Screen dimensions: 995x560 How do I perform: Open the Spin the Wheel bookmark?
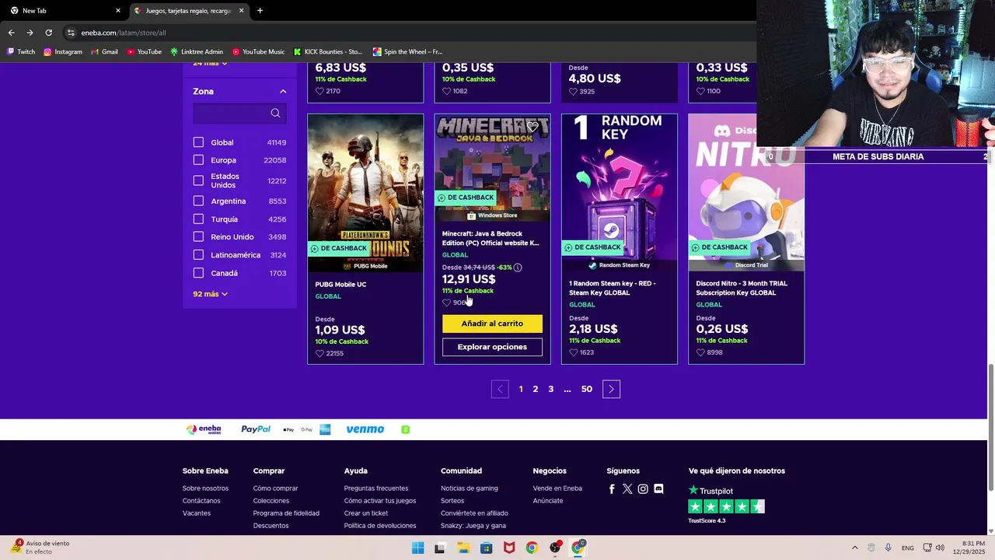pyautogui.click(x=407, y=52)
